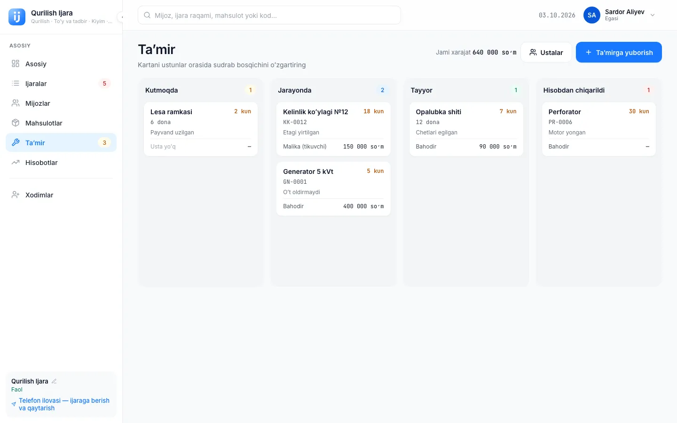Viewport: 677px width, 423px height.
Task: Open Mijozlar via its people icon
Action: 16,103
